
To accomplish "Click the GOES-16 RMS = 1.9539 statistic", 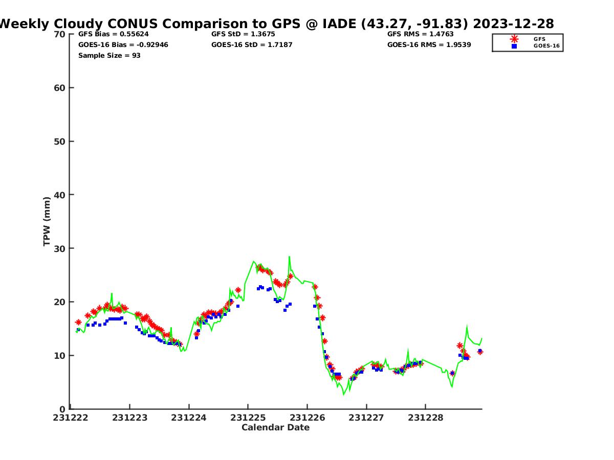I will [x=429, y=45].
